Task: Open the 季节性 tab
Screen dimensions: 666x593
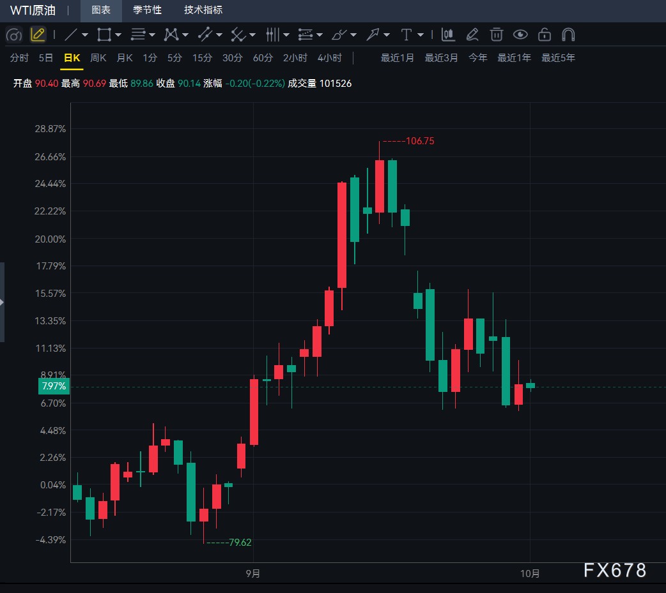Action: click(x=147, y=10)
